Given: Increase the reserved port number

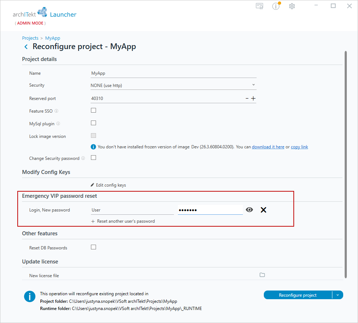Looking at the screenshot, I should click(x=253, y=99).
